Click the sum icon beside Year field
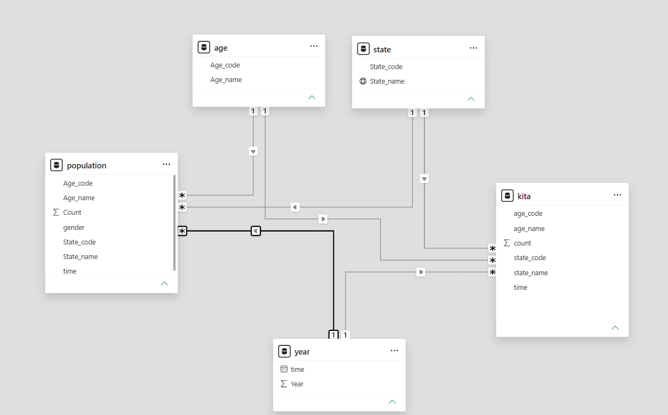 (284, 384)
